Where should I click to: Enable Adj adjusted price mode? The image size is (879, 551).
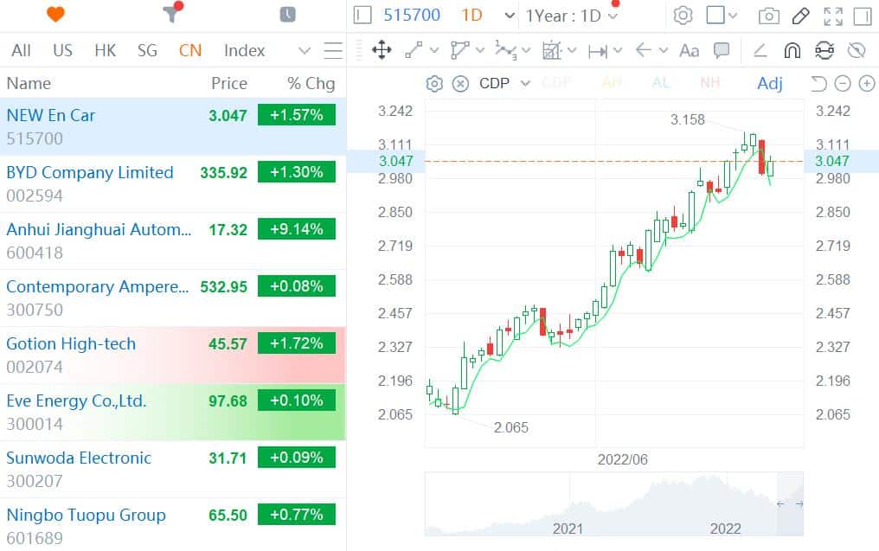(x=770, y=84)
